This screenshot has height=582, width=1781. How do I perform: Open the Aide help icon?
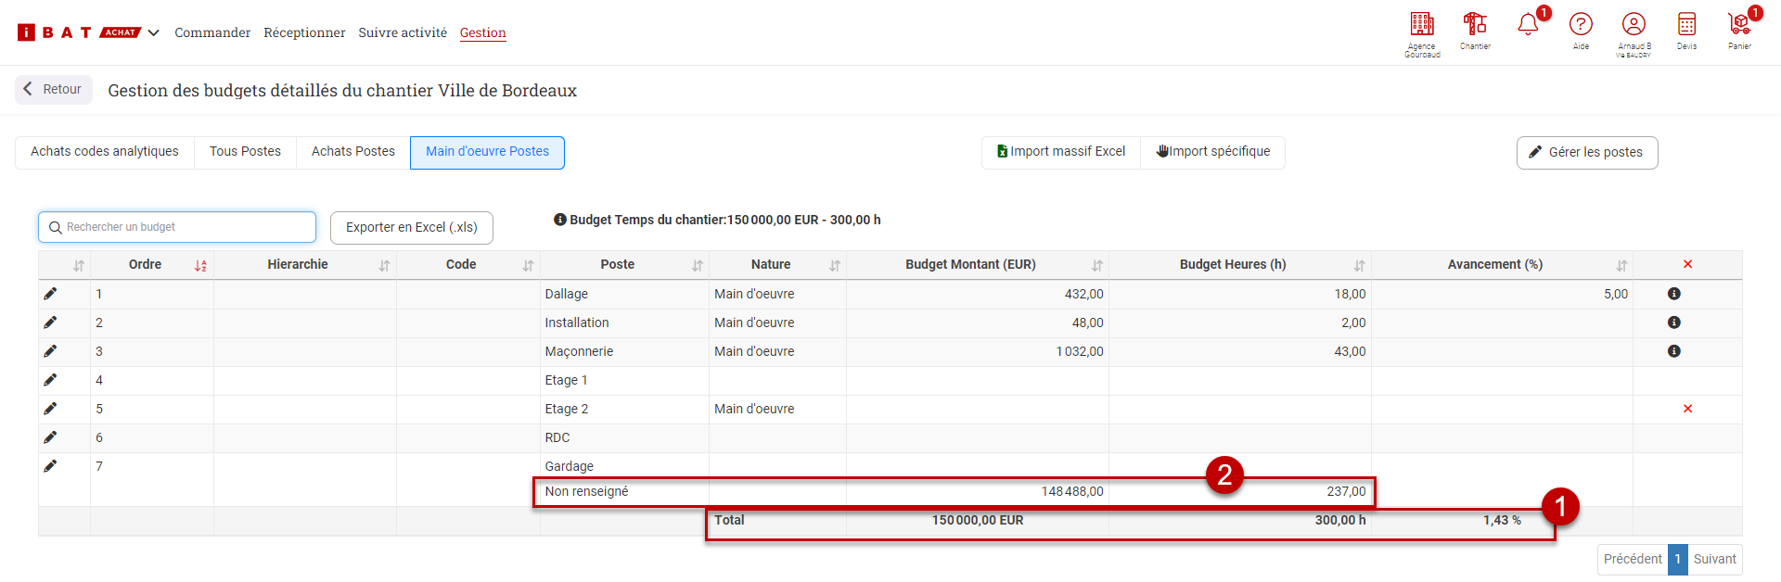[x=1581, y=25]
